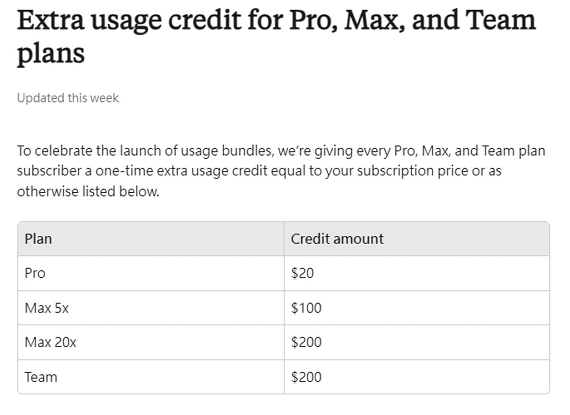This screenshot has height=415, width=570.
Task: Select the "Pro" plan cell
Action: point(35,274)
